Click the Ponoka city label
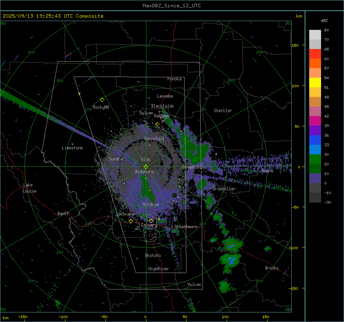 pos(174,79)
